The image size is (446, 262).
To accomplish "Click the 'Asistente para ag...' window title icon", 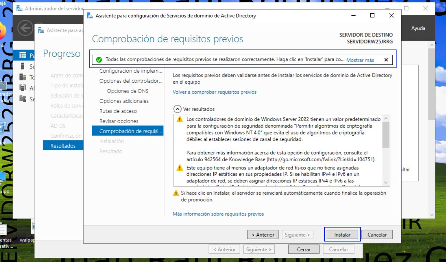I will click(41, 30).
